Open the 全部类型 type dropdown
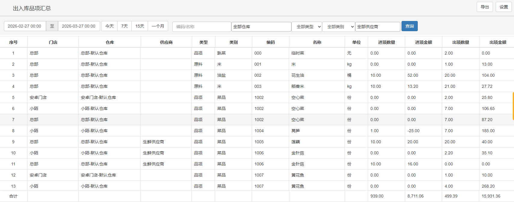Image resolution: width=514 pixels, height=202 pixels. [x=307, y=27]
